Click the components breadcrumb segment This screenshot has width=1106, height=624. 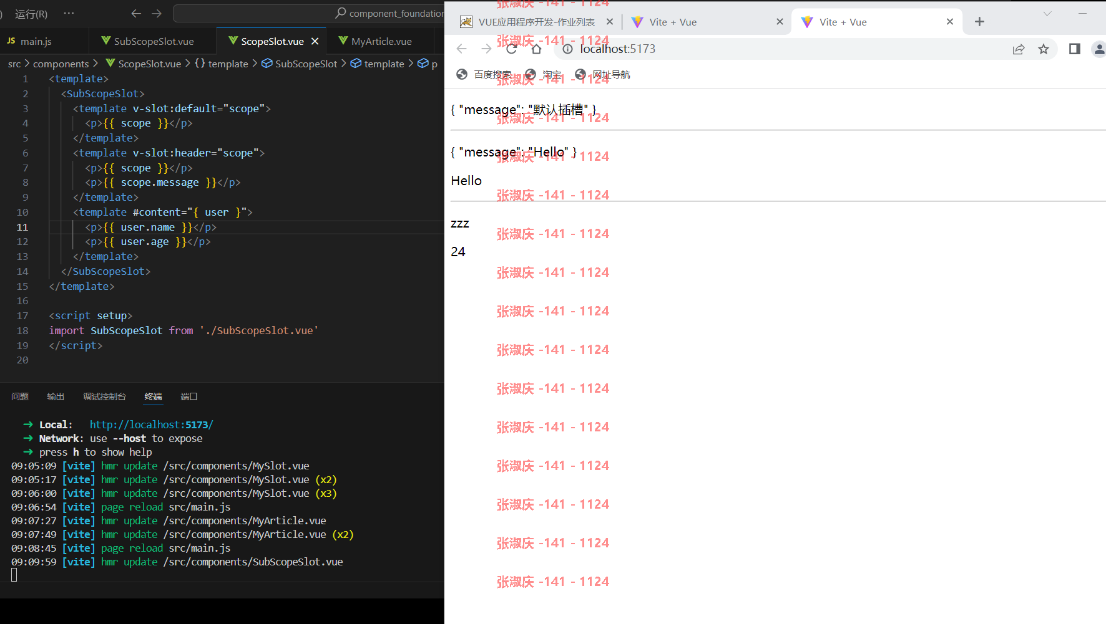coord(61,64)
